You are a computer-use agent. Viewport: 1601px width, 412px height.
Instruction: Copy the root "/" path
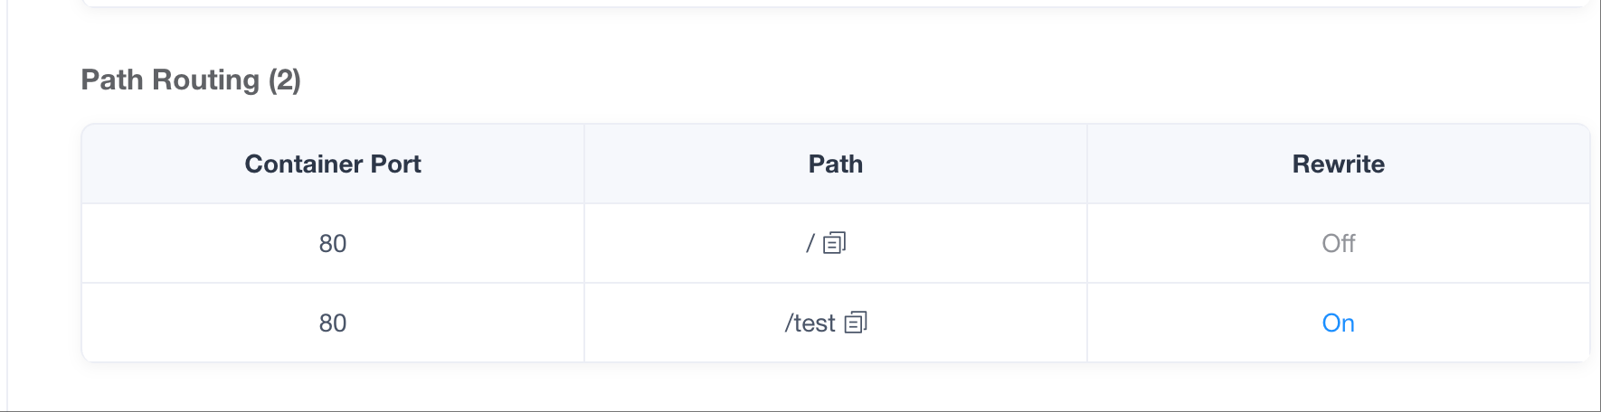(x=834, y=243)
